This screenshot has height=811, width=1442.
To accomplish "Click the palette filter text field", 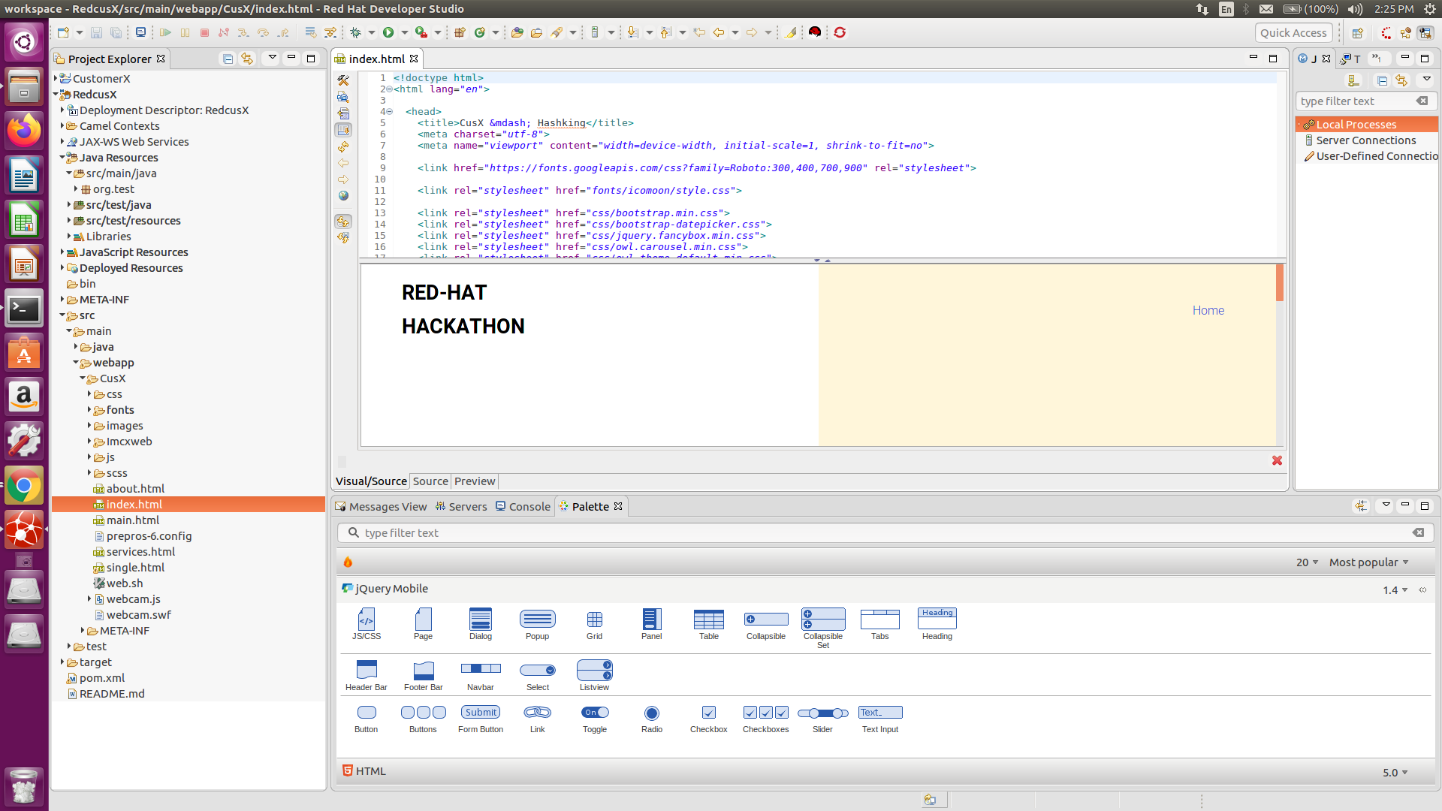I will click(x=879, y=533).
